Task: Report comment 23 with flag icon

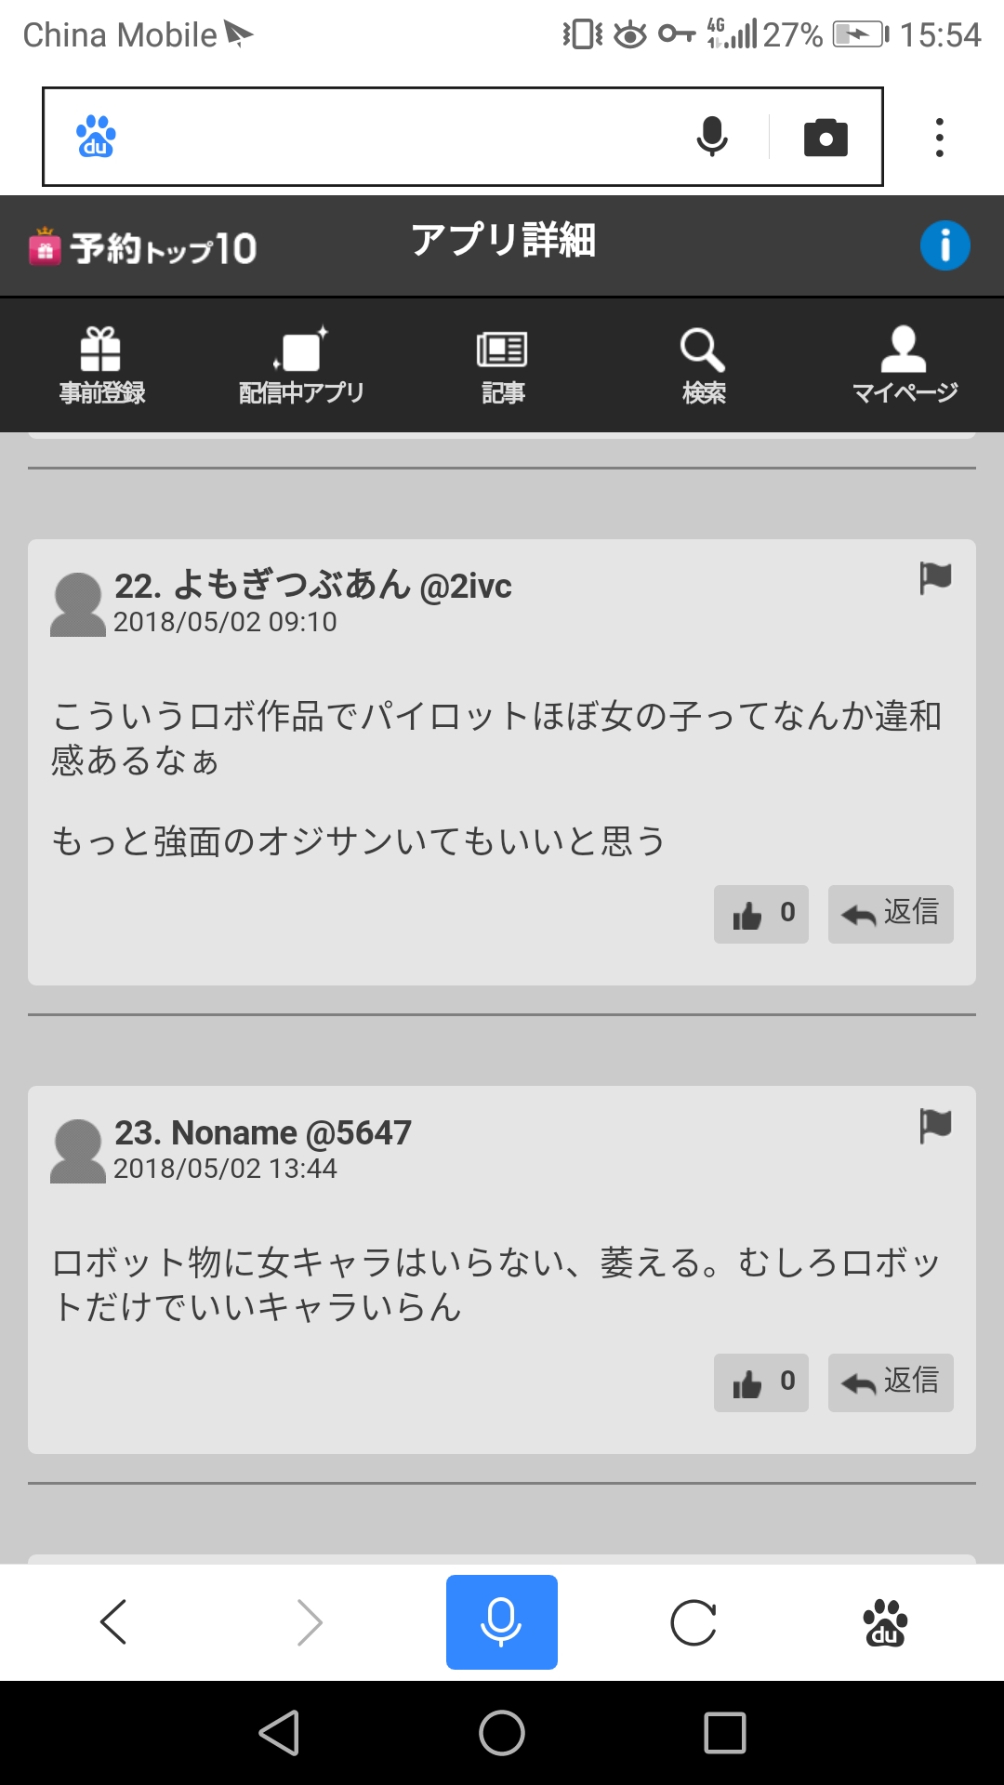Action: (935, 1125)
